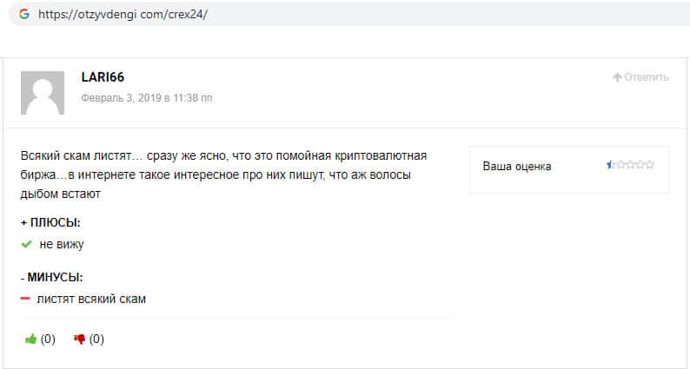Screen dimensions: 690x369
Task: Click the reply arrow icon
Action: point(617,77)
